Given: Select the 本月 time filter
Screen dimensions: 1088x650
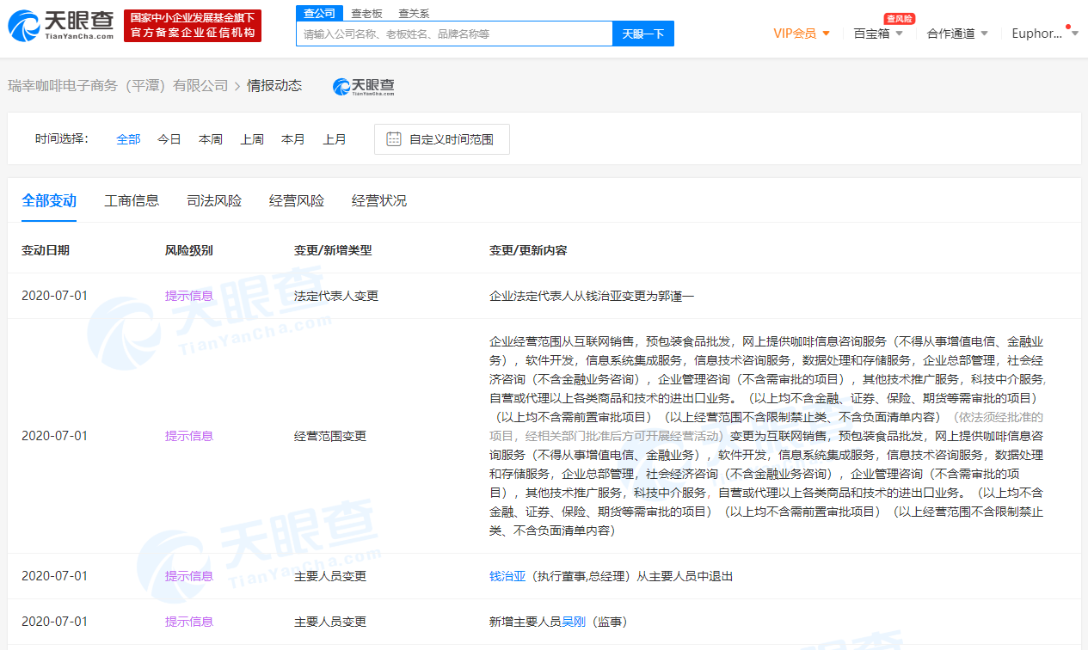Looking at the screenshot, I should tap(293, 139).
